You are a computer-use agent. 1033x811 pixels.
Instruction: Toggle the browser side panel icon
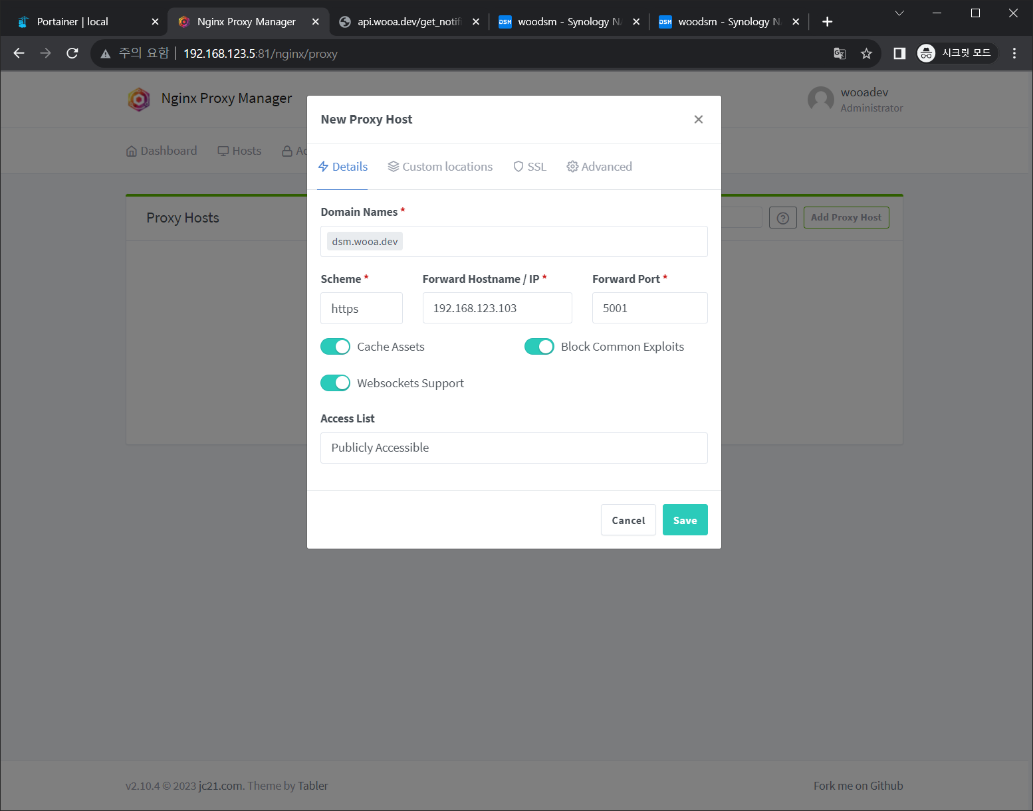[899, 54]
